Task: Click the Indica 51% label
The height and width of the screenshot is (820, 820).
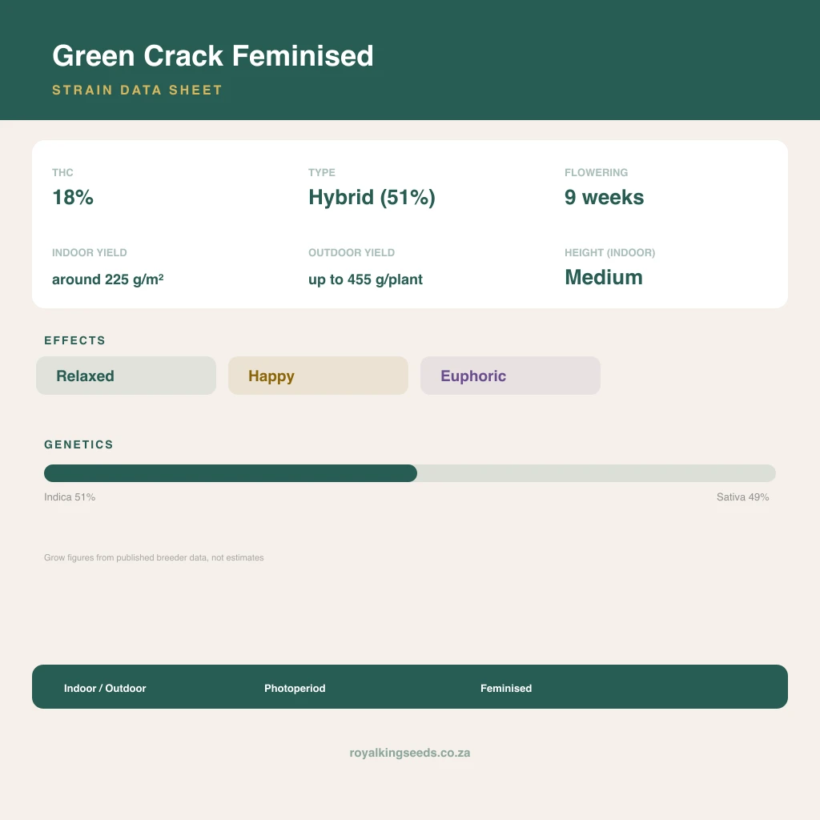Action: coord(70,496)
